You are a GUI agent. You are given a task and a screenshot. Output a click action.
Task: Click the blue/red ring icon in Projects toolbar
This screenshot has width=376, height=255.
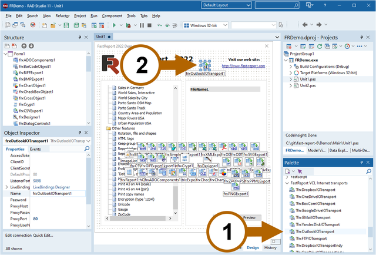347,46
